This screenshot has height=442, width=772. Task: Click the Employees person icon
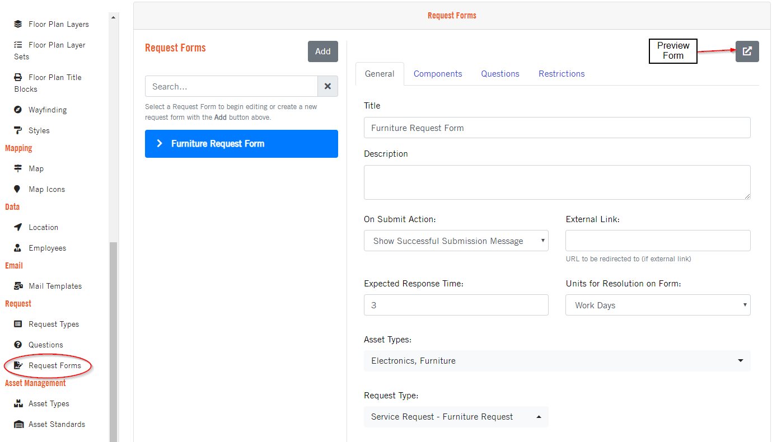18,248
